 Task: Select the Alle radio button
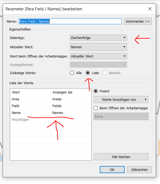[x=72, y=73]
